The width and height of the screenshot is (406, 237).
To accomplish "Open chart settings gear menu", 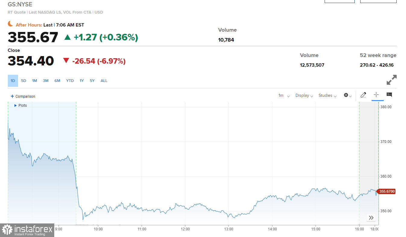I will (x=348, y=95).
